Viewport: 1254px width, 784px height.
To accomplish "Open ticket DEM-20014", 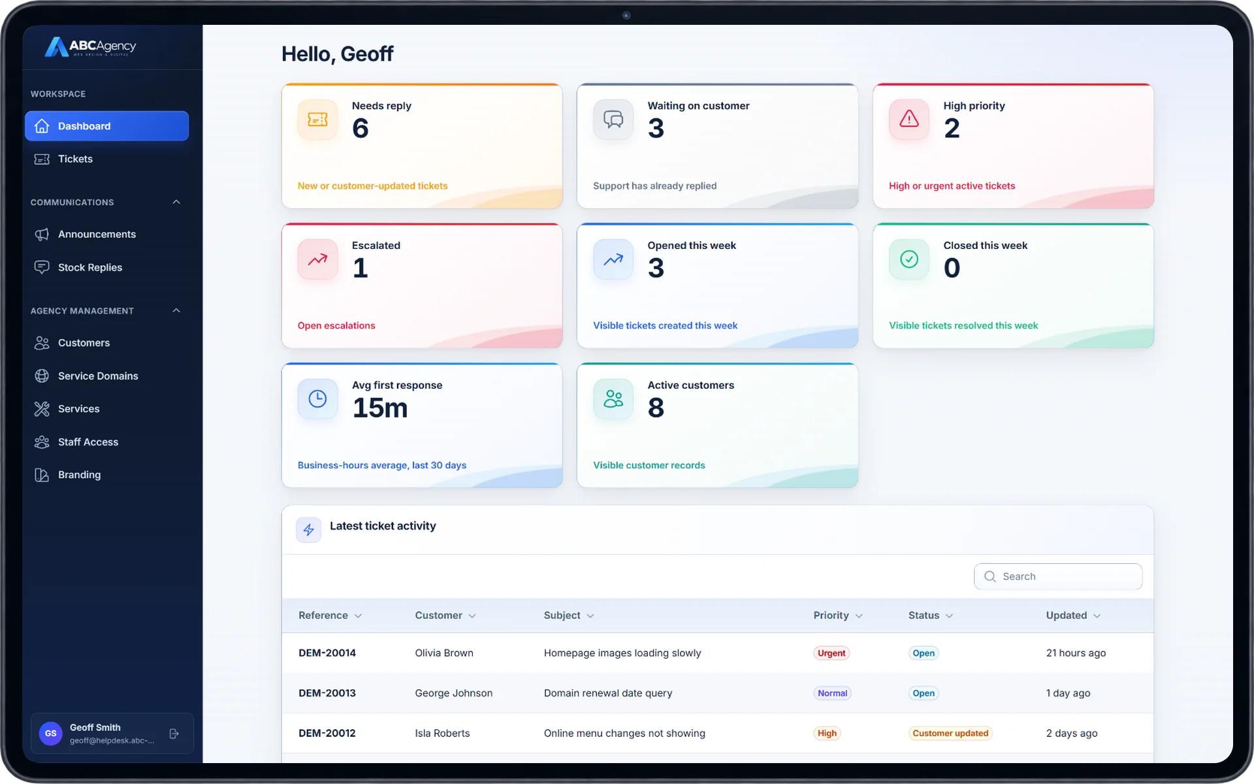I will tap(327, 653).
